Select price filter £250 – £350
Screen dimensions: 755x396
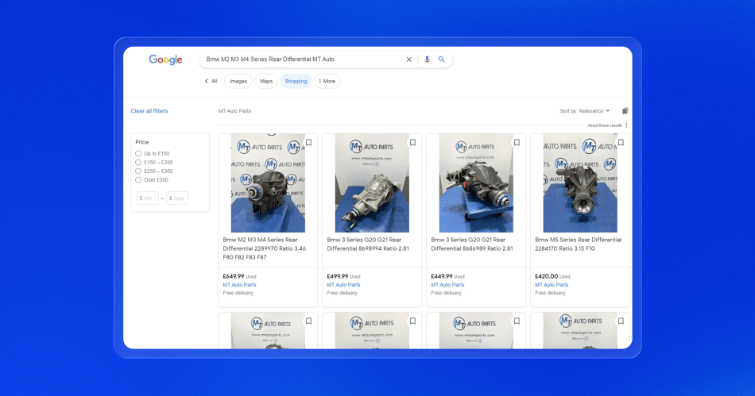138,171
